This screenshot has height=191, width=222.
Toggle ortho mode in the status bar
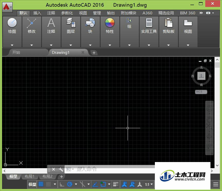(x=62, y=184)
